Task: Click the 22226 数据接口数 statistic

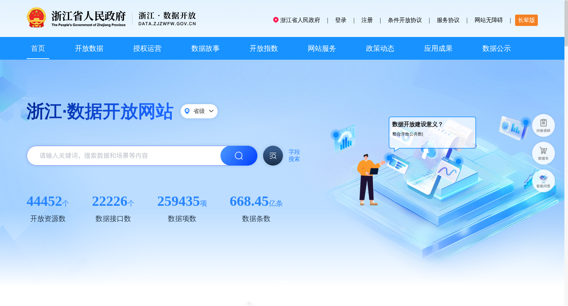Action: coord(113,209)
